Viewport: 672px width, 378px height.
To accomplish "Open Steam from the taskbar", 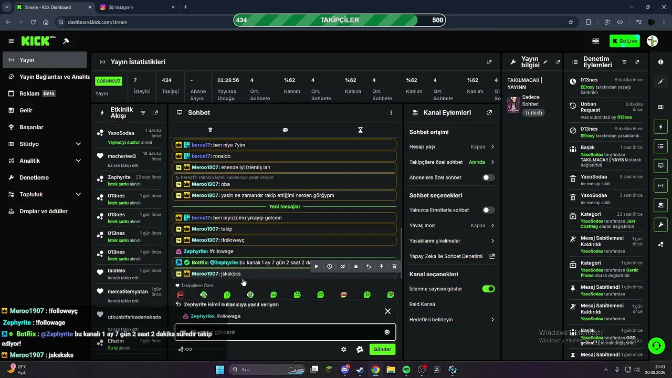I will coord(360,370).
